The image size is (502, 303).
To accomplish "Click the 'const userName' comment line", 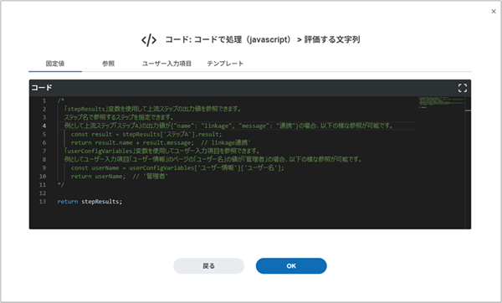I will click(177, 168).
